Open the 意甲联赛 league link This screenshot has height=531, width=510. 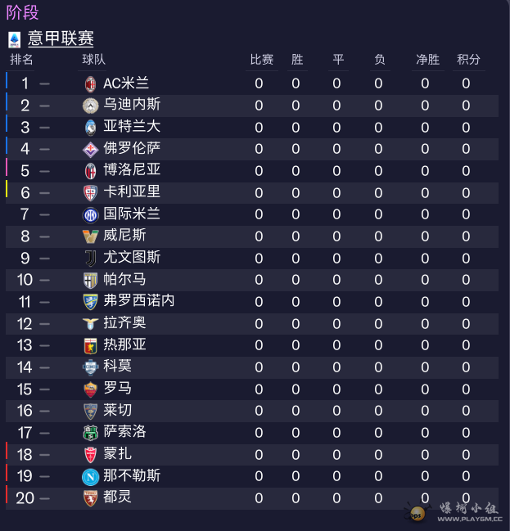(x=61, y=38)
